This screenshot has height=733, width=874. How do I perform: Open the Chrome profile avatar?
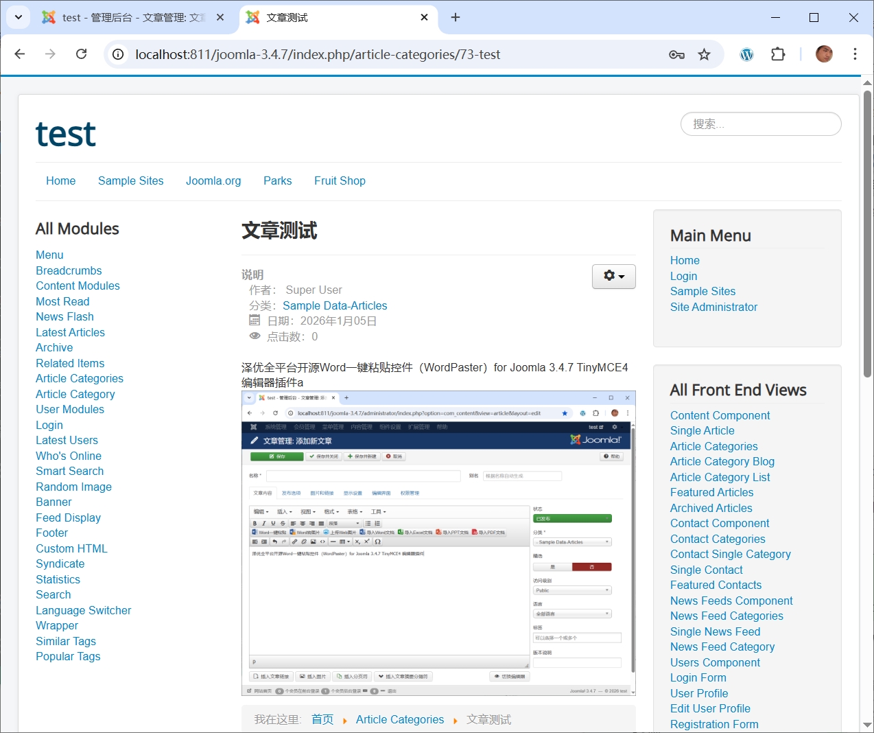click(x=824, y=54)
